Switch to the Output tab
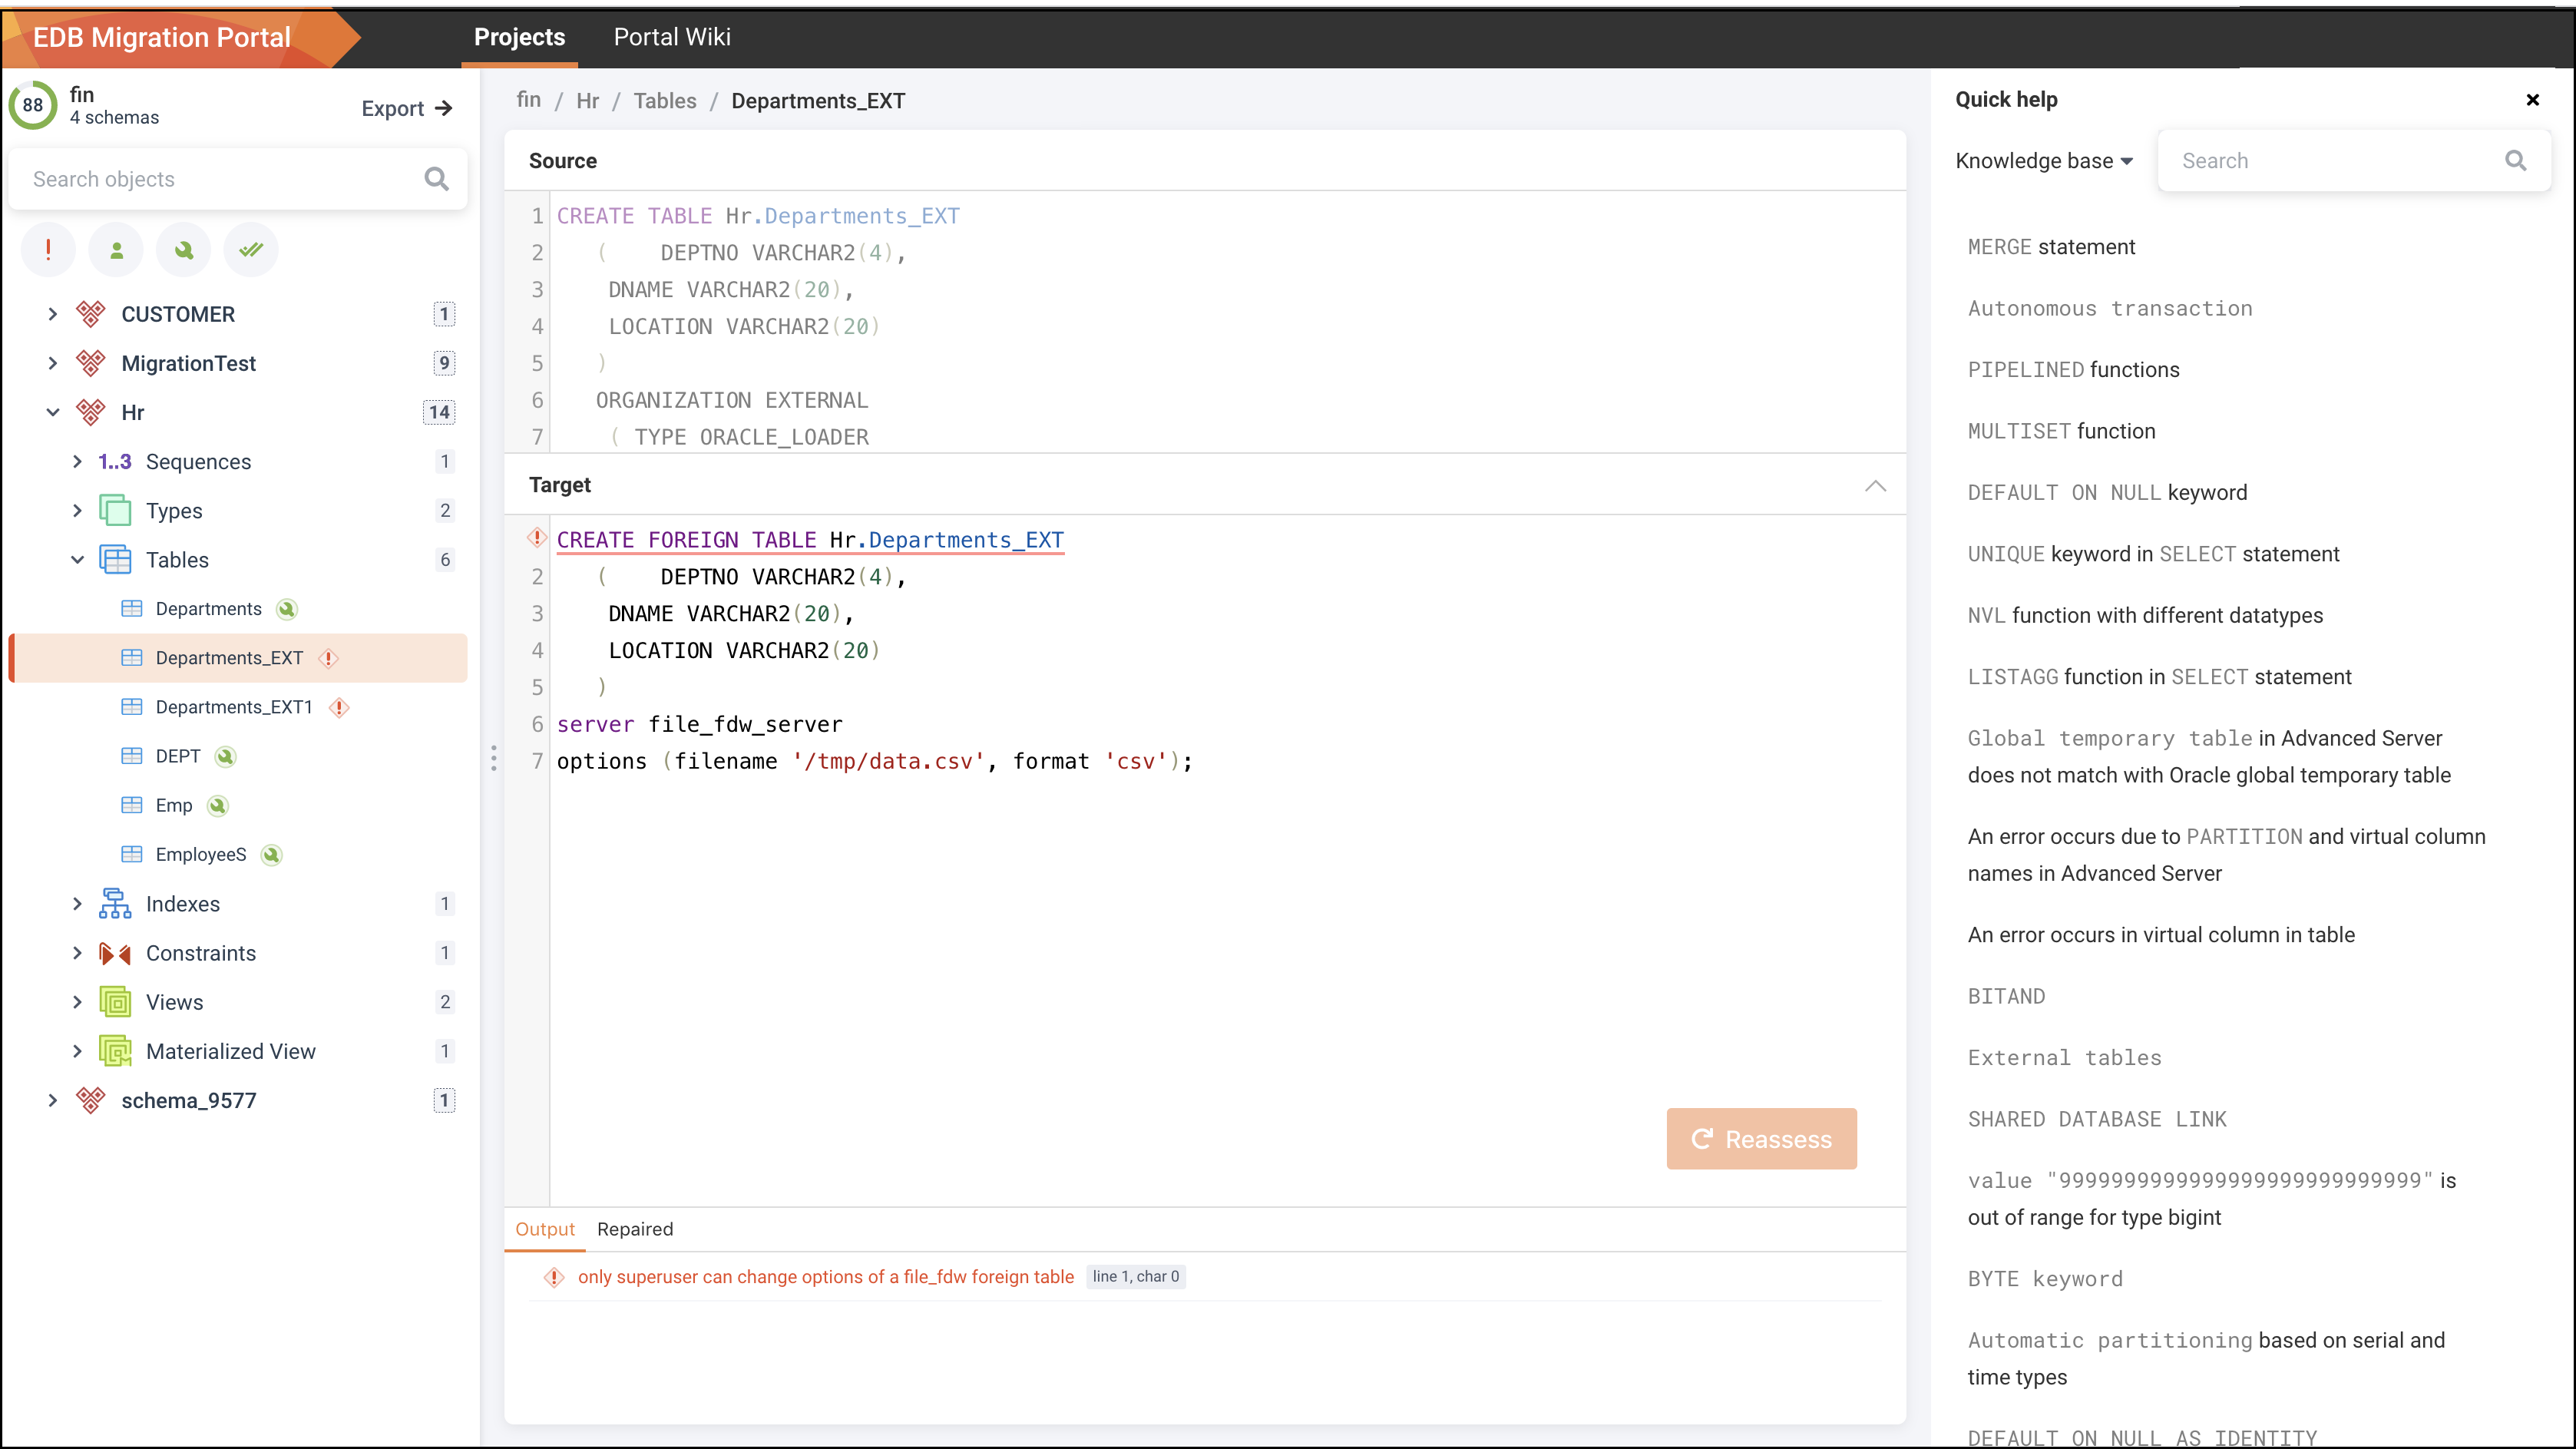The height and width of the screenshot is (1449, 2576). click(545, 1229)
